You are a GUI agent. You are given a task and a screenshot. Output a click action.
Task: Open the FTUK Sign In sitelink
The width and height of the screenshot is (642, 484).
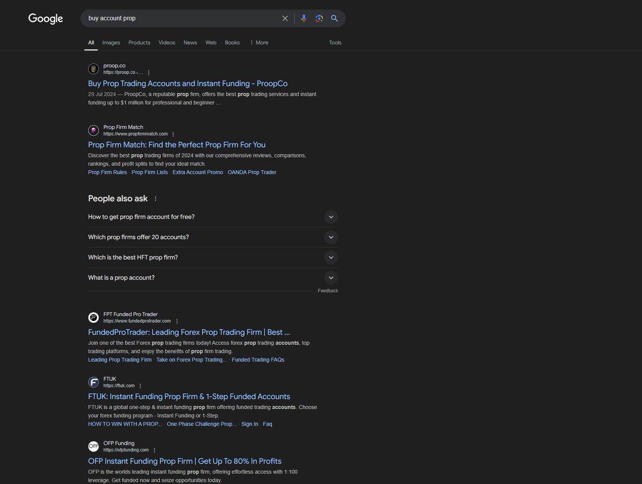pos(249,424)
